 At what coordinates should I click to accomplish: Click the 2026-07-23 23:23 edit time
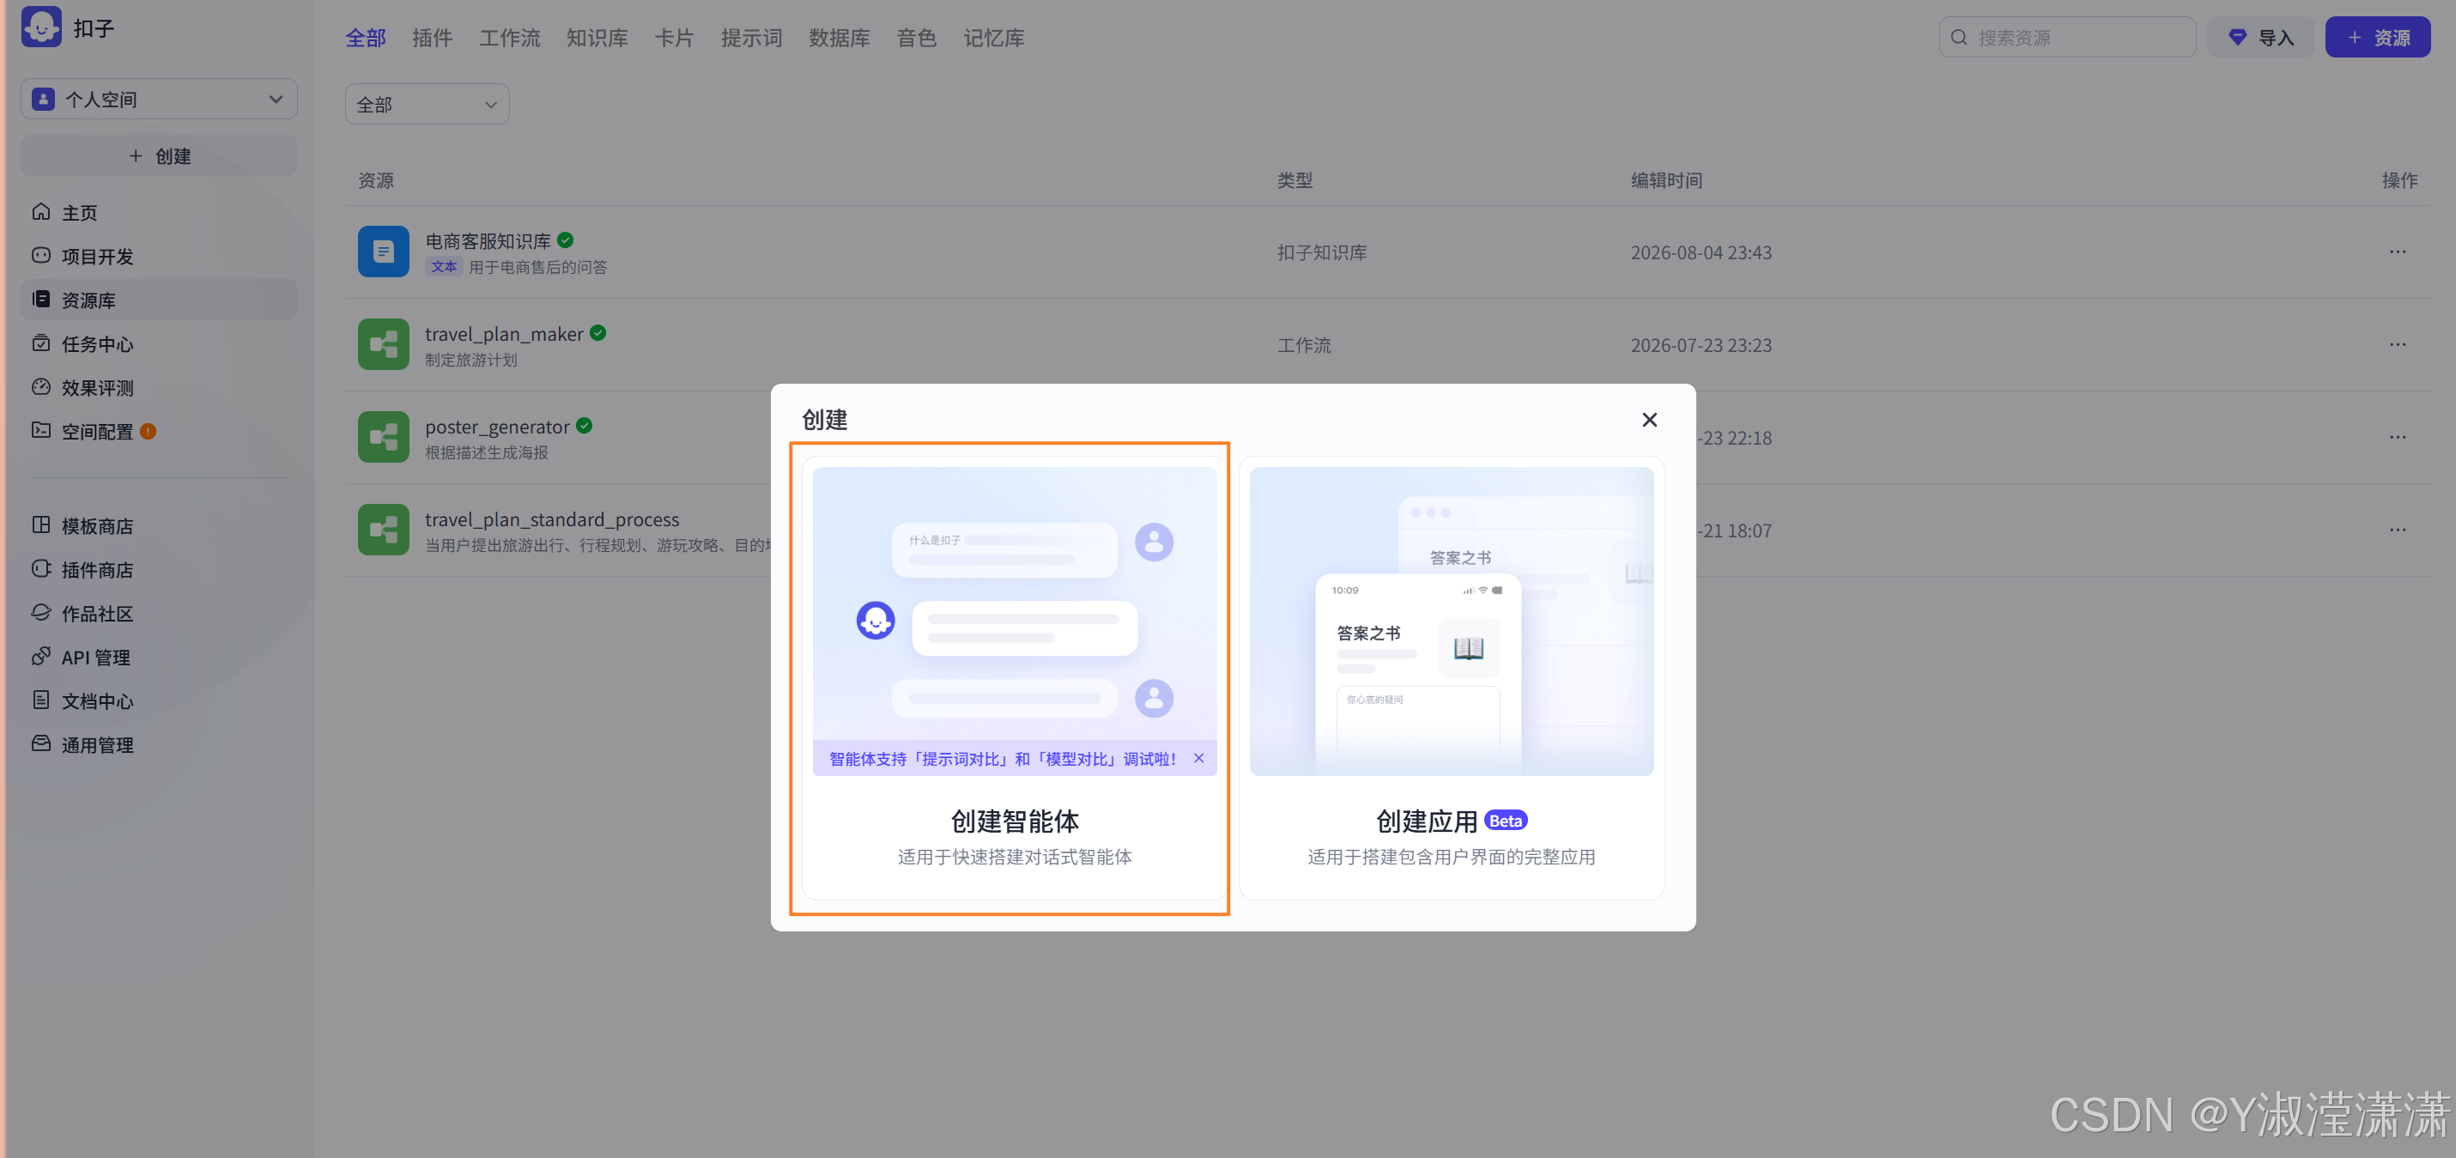tap(1701, 345)
